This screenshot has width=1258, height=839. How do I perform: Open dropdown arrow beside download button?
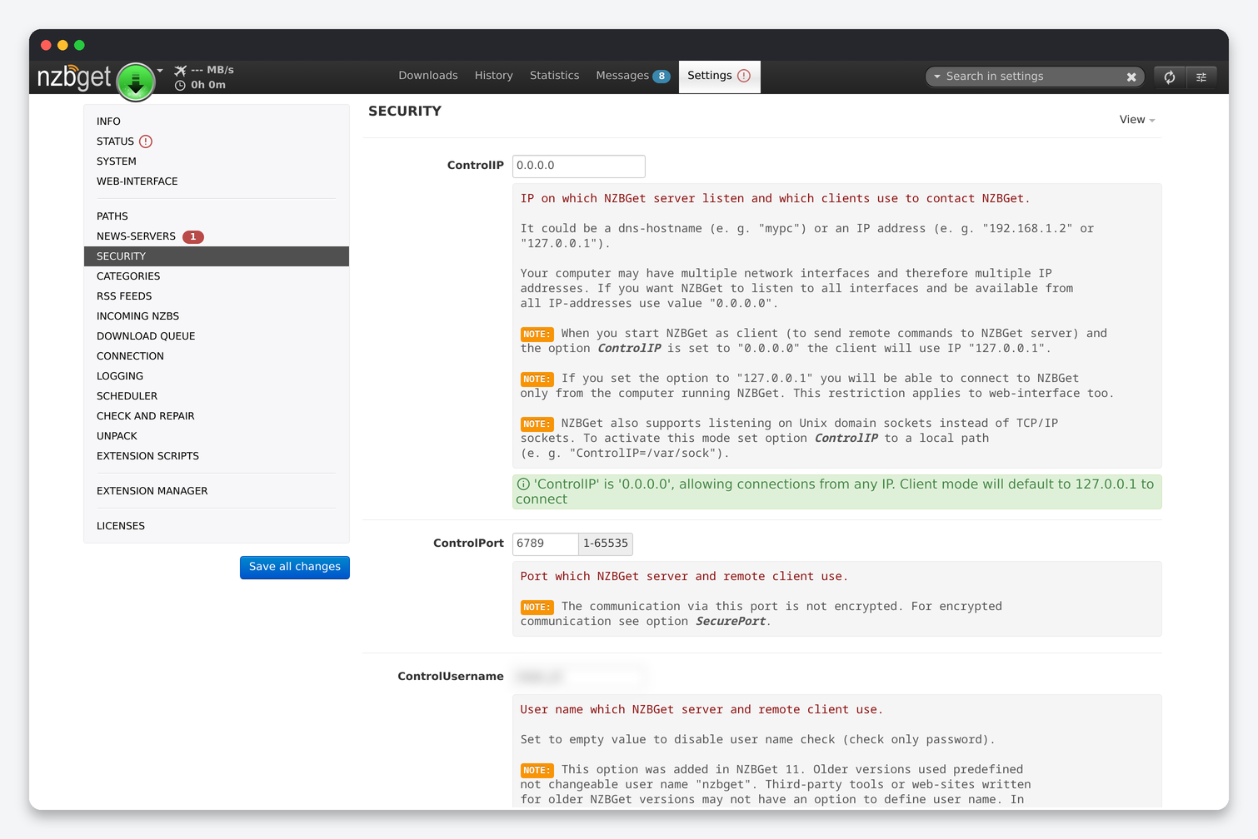160,71
